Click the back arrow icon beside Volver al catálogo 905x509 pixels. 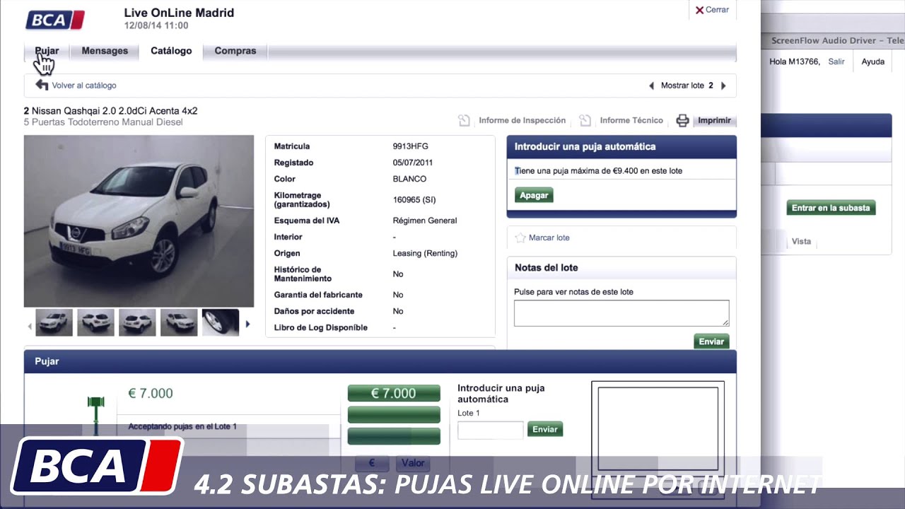point(42,85)
